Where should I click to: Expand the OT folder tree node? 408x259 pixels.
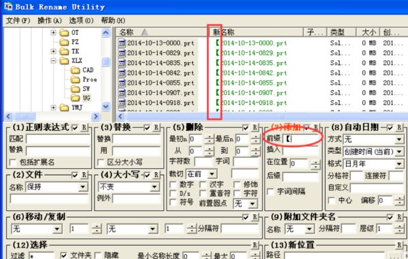(53, 33)
